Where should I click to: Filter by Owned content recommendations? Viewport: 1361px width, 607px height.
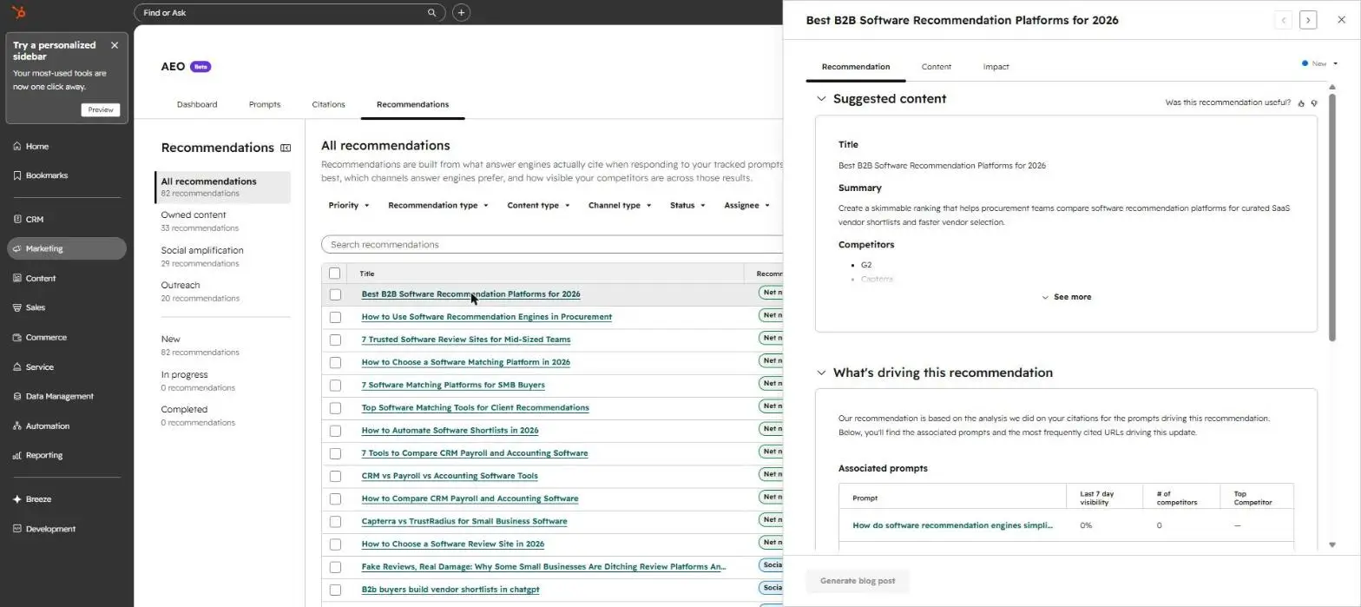(x=222, y=221)
